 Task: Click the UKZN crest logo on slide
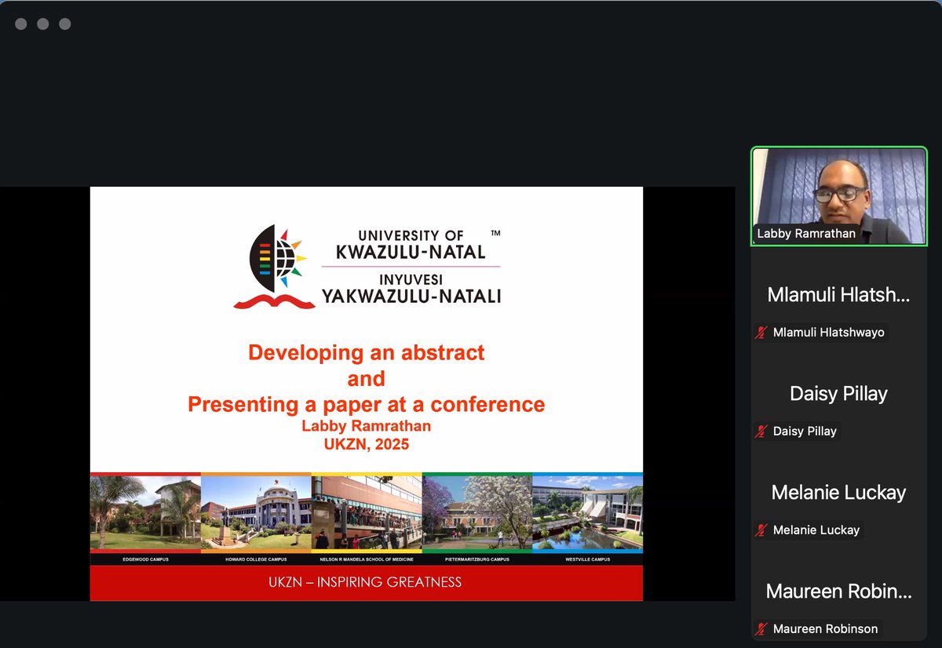tap(275, 267)
